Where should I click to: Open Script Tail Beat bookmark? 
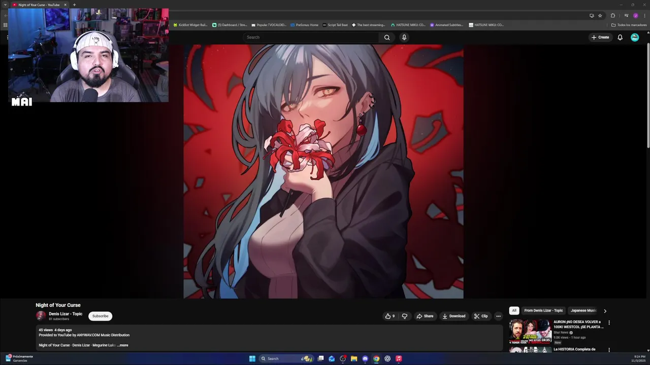coord(335,25)
